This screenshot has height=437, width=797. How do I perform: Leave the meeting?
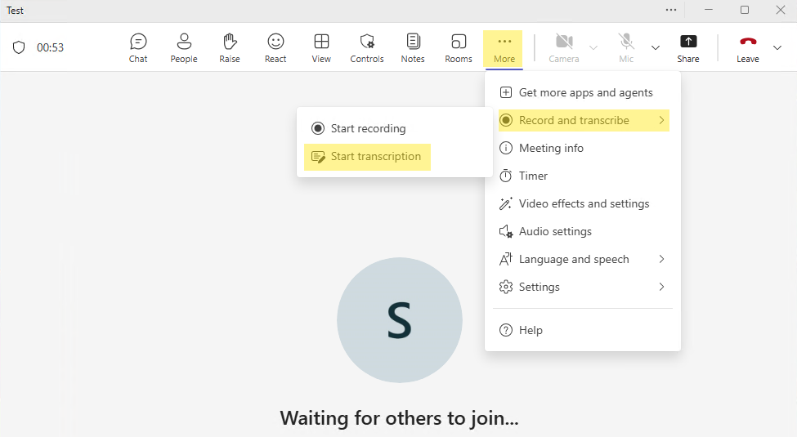[x=747, y=47]
